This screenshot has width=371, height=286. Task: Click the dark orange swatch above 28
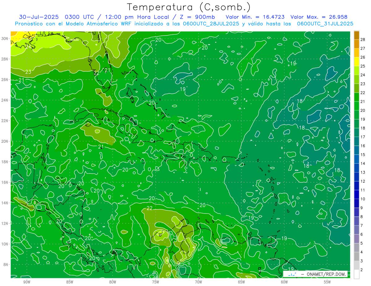tap(356, 35)
